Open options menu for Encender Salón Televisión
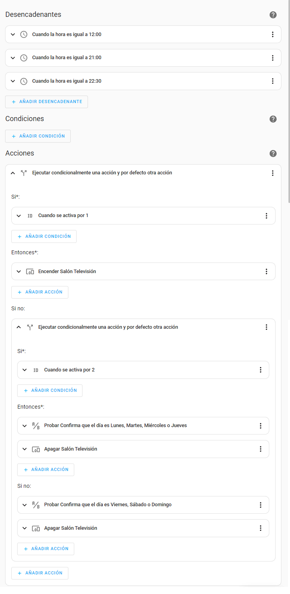290x594 pixels. tap(266, 272)
